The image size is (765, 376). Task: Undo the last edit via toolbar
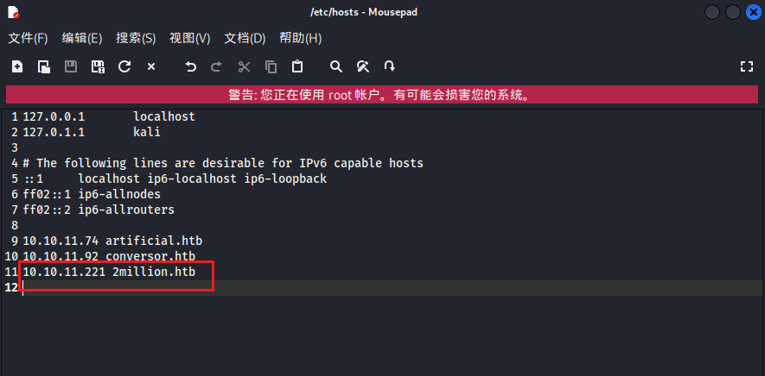click(191, 66)
